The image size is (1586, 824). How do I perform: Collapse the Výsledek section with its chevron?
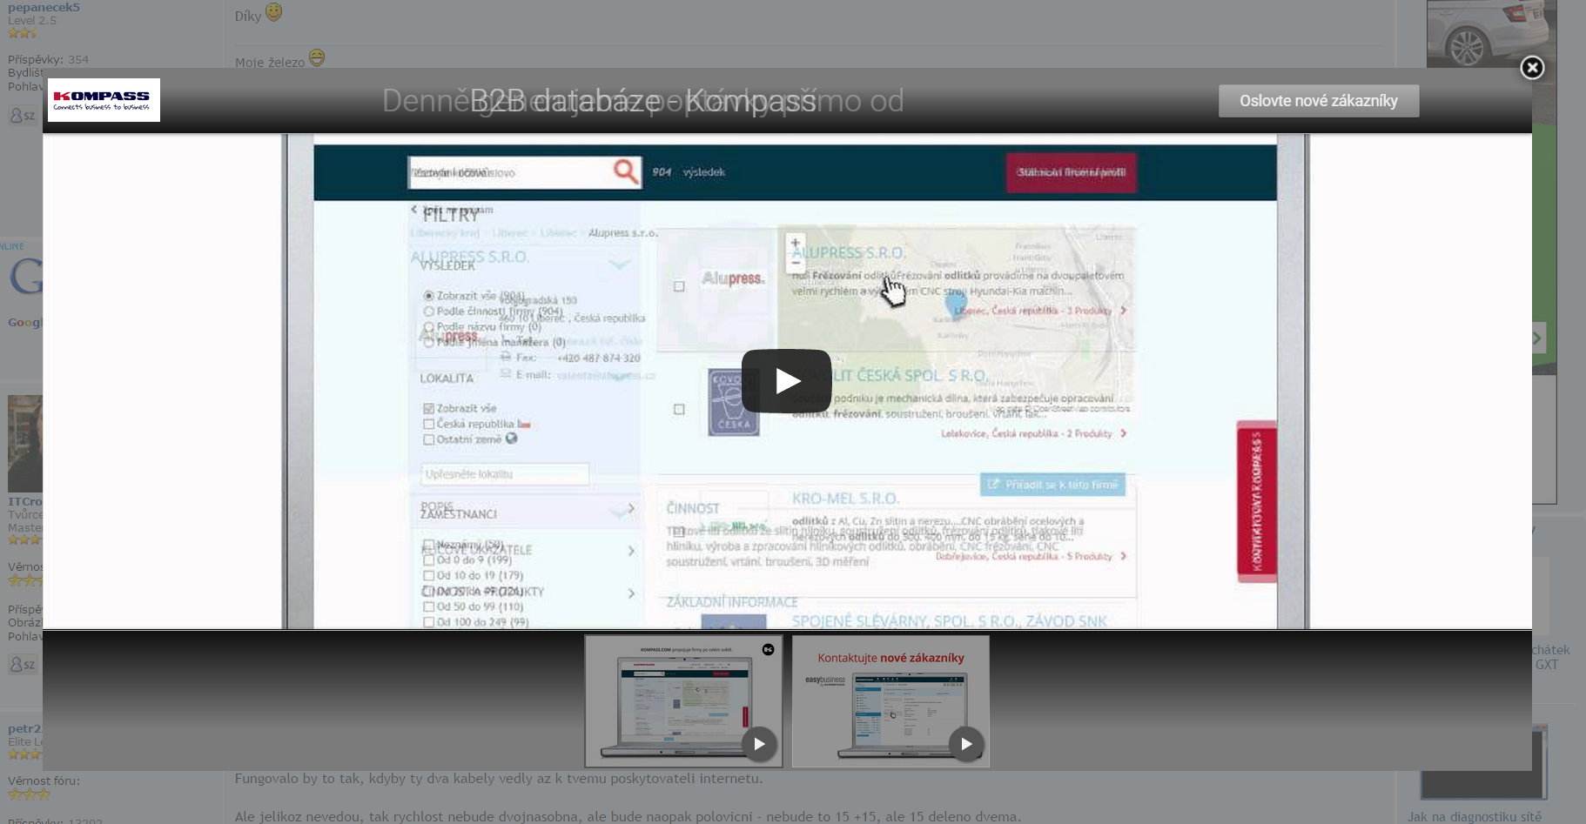tap(620, 263)
